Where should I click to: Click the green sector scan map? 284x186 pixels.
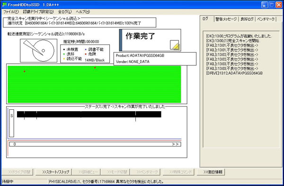[94, 84]
